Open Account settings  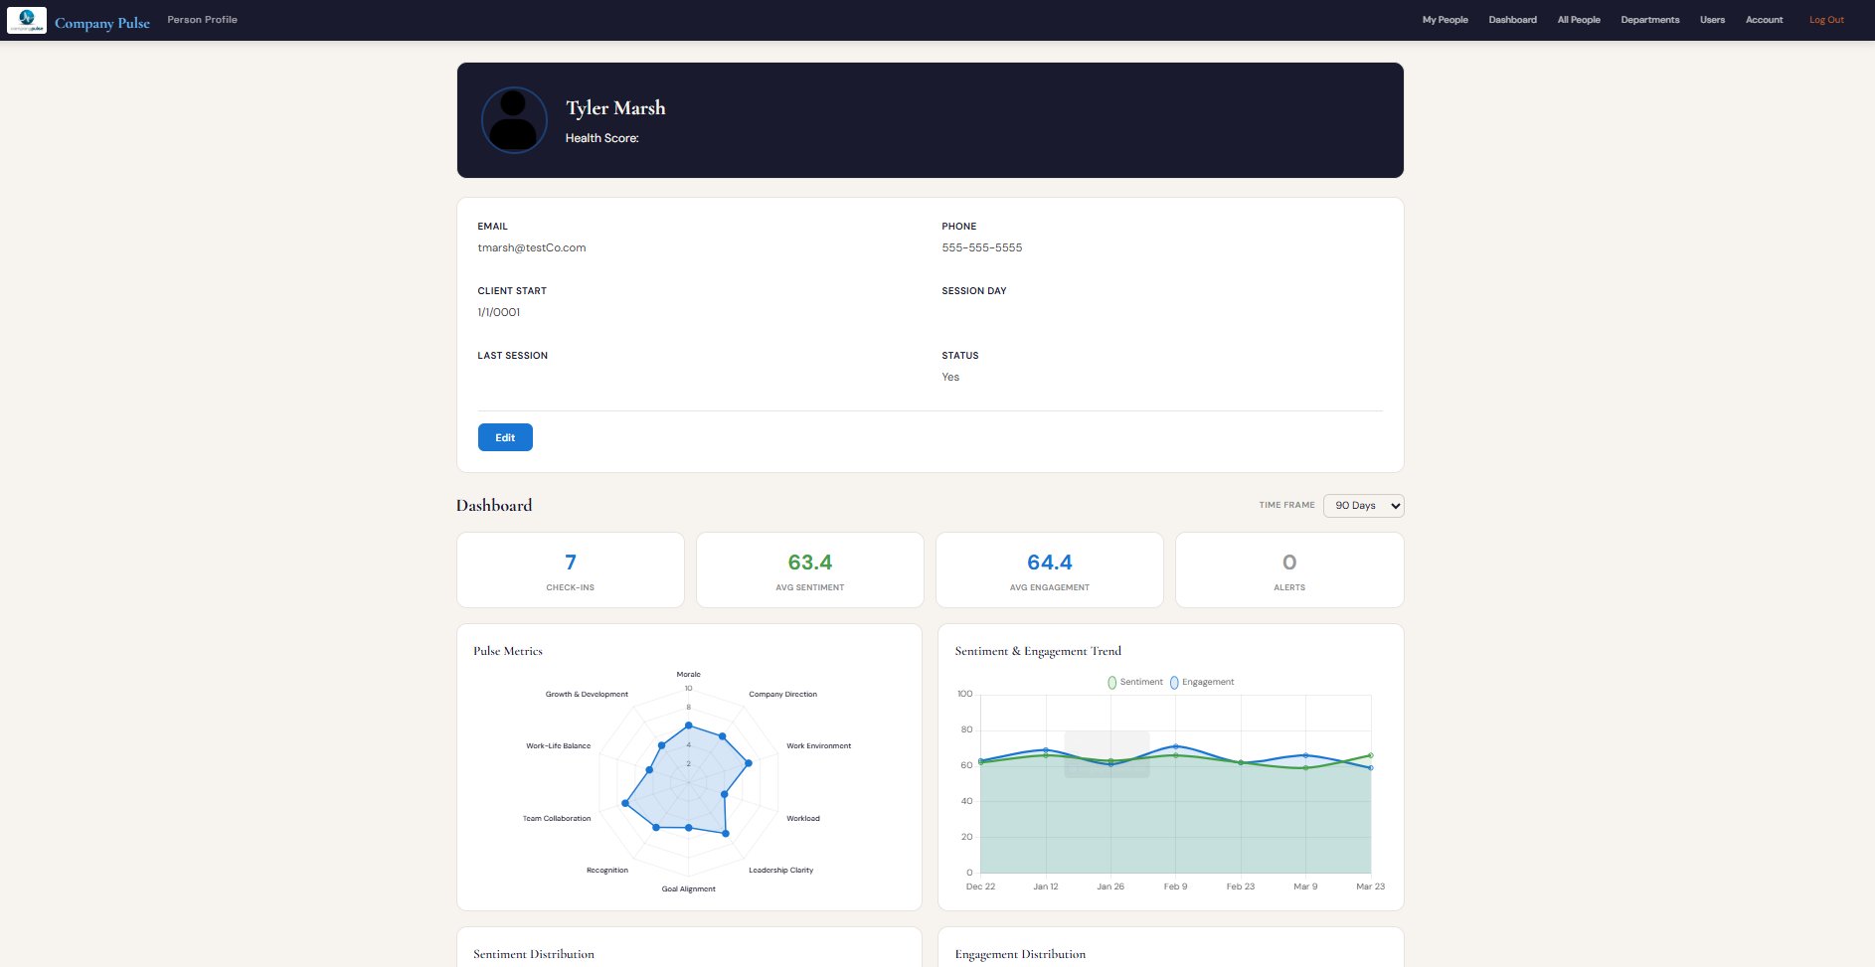pyautogui.click(x=1764, y=20)
